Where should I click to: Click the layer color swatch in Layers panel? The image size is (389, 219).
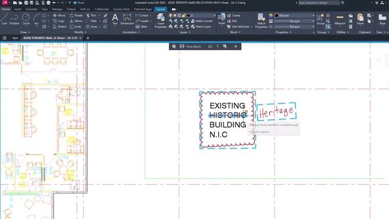(x=188, y=15)
